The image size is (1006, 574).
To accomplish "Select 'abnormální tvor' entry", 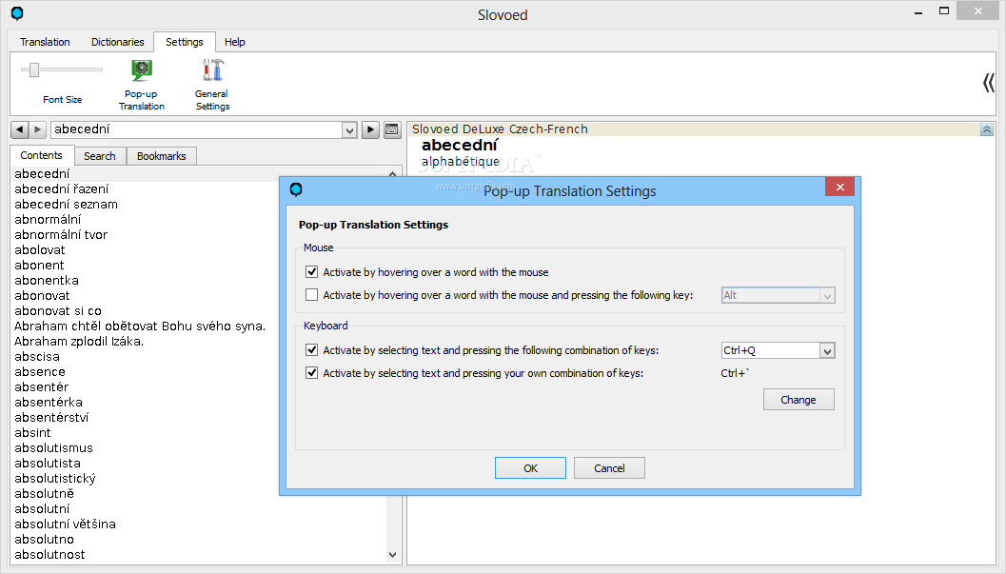I will [61, 235].
